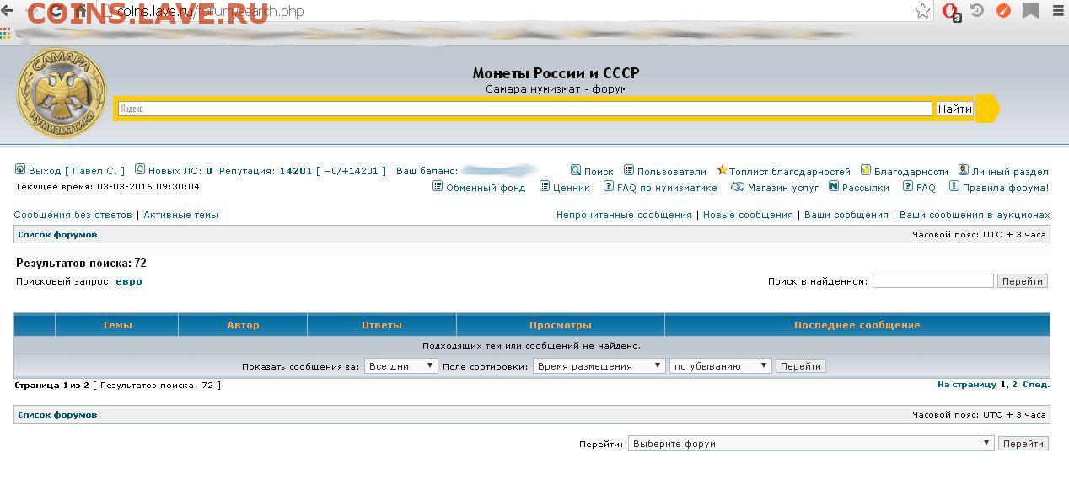The width and height of the screenshot is (1069, 485).
Task: Show Непрочитанные сообщения
Action: 624,215
